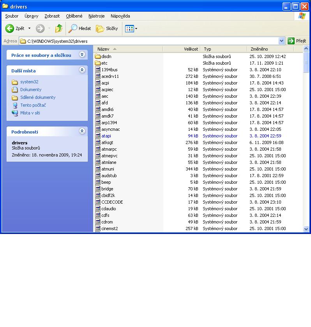
Task: Expand Práce se soubory a složkou panel
Action: (x=82, y=55)
